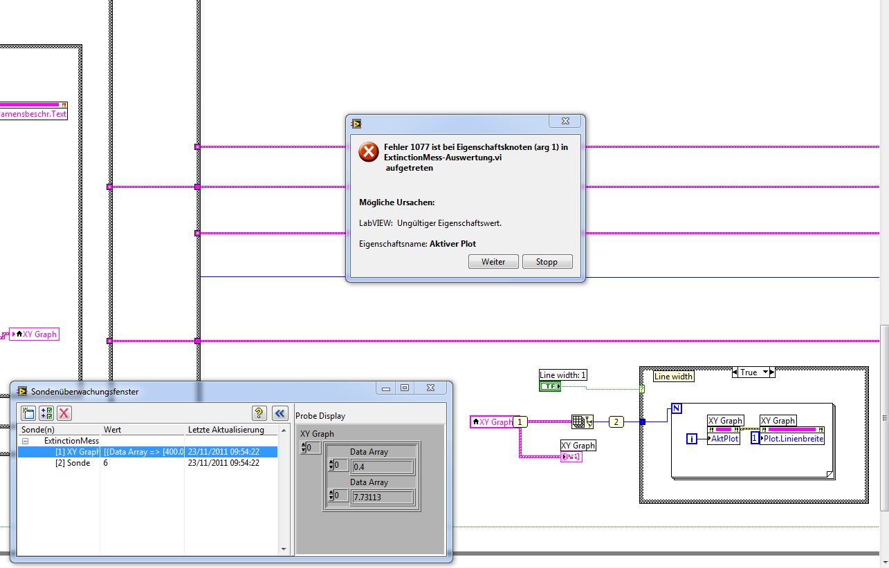This screenshot has height=568, width=889.
Task: Click the 'Line width: 1' label
Action: 562,375
